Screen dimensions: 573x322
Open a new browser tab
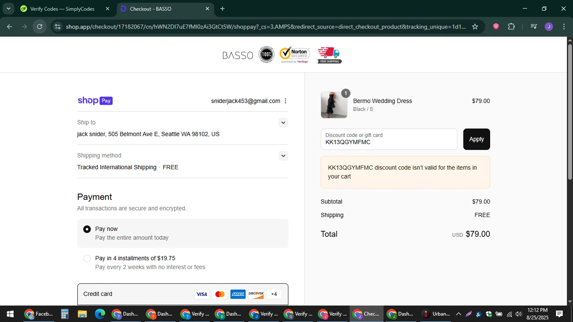223,9
